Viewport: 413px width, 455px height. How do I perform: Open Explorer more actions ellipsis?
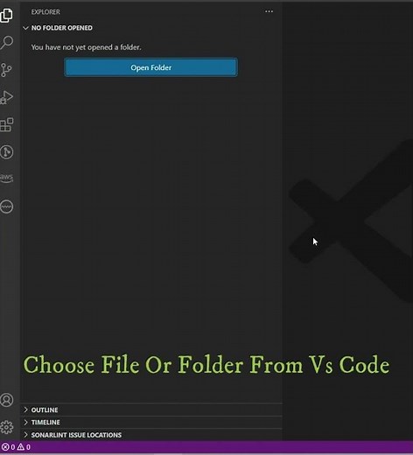click(x=269, y=11)
